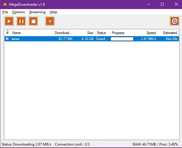
Task: Click the MegaDownloader app icon in title bar
Action: [5, 5]
